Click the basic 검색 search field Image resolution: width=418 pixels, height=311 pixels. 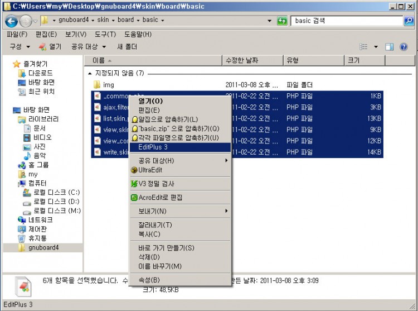point(347,21)
